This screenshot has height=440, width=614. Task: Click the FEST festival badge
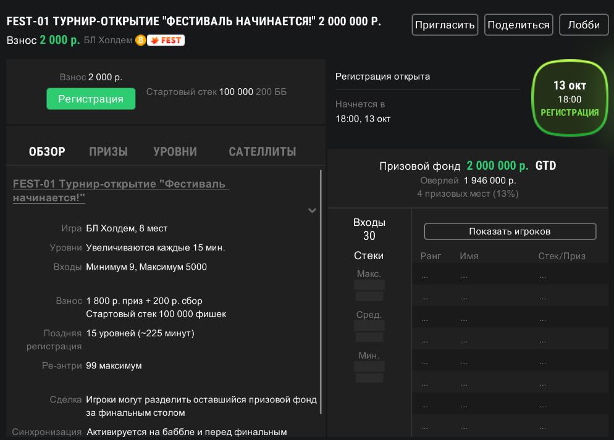coord(166,40)
